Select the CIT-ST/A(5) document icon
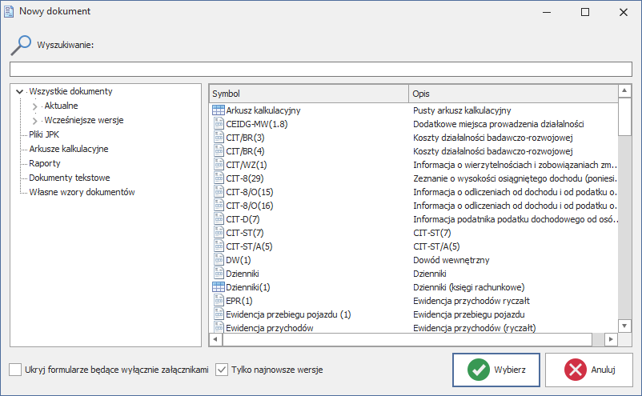The width and height of the screenshot is (642, 396). [219, 246]
